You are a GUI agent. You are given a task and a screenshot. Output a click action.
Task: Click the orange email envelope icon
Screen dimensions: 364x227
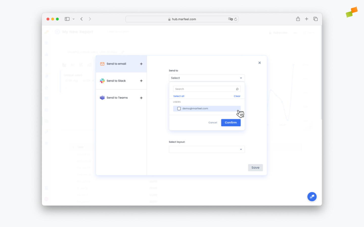(102, 64)
